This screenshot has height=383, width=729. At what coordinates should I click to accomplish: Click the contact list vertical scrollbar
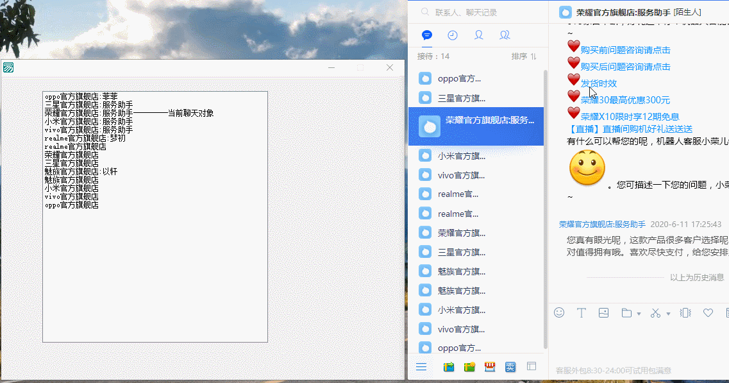point(546,209)
